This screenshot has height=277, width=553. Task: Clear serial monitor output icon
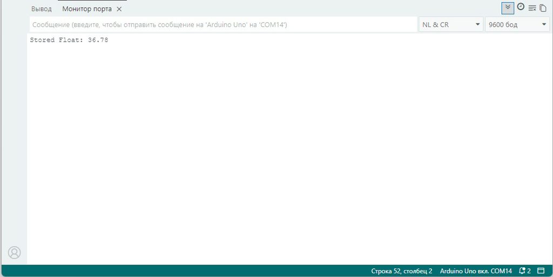click(x=532, y=8)
